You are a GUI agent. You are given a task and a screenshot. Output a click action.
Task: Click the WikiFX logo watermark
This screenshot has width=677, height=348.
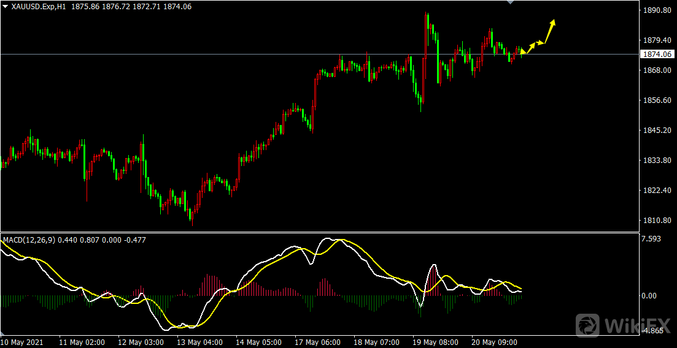[x=624, y=325]
